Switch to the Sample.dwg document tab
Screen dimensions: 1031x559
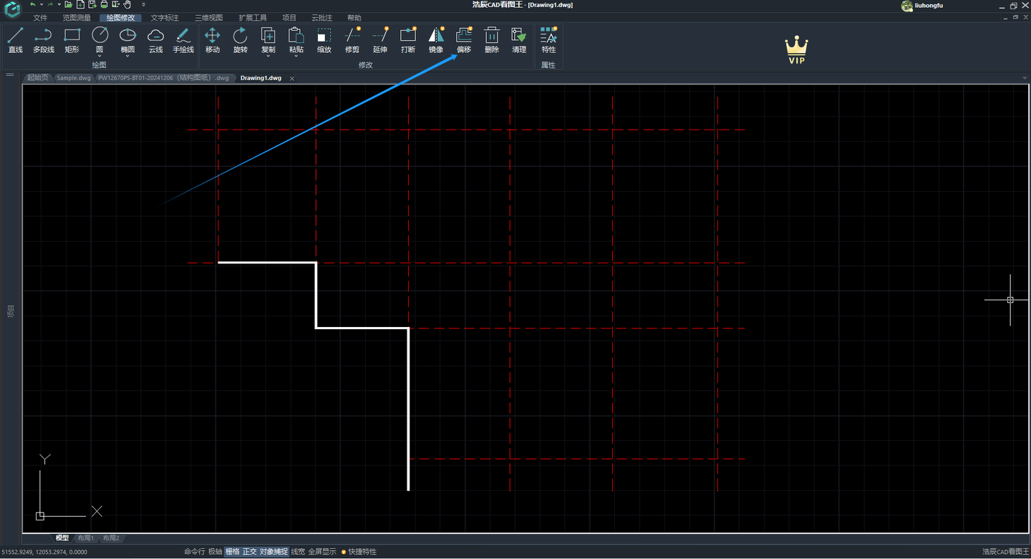point(74,78)
